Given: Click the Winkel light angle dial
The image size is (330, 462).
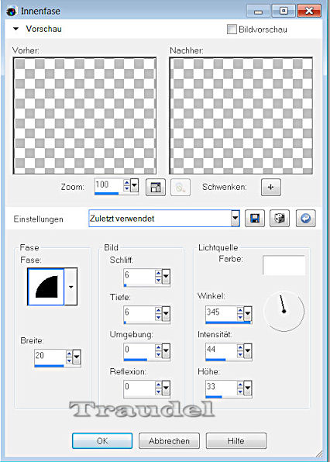Looking at the screenshot, I should click(284, 311).
